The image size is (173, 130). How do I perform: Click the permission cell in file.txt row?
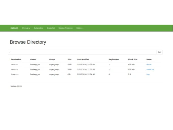[15, 64]
